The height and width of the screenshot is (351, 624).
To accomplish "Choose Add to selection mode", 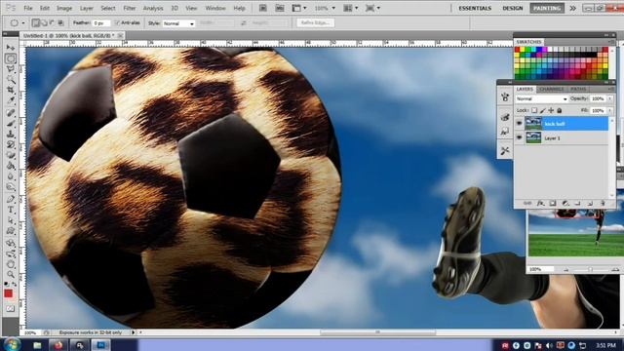I will (44, 23).
